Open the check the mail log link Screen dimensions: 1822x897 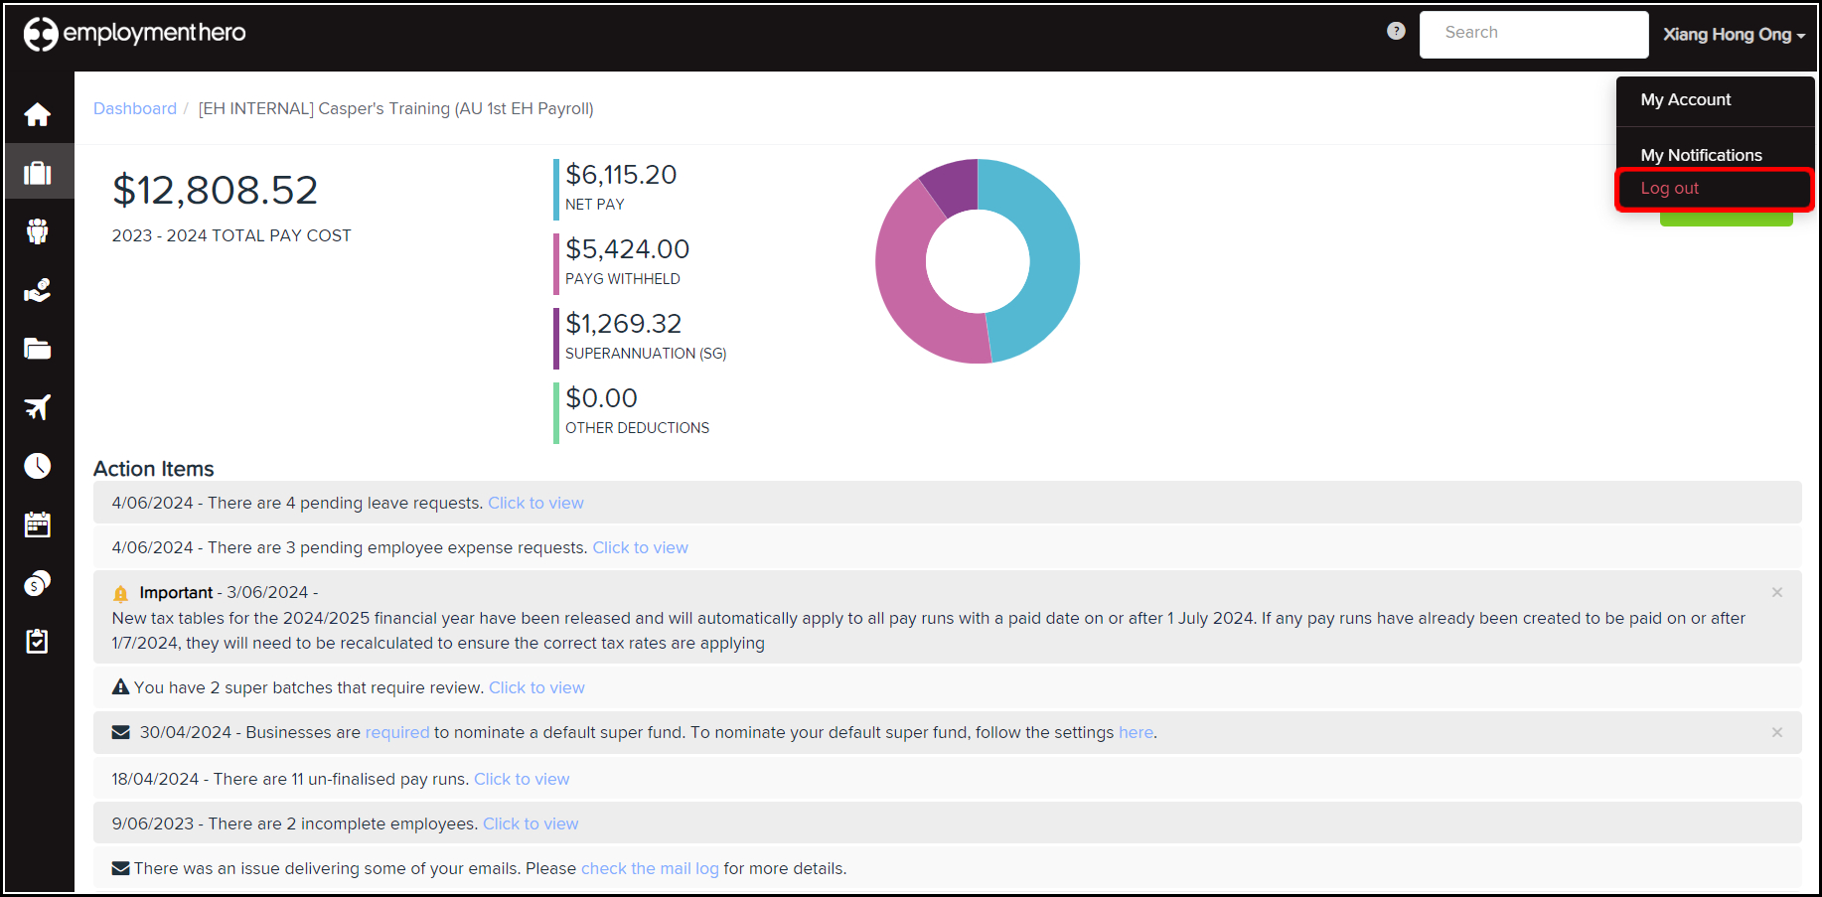pyautogui.click(x=650, y=869)
